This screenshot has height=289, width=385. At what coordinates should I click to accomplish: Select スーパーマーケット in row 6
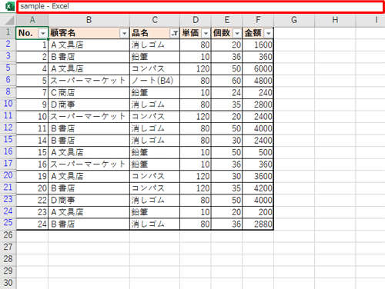(89, 81)
